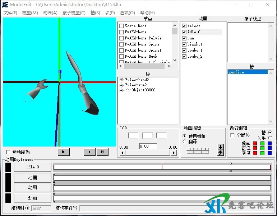This screenshot has height=216, width=277.
Task: Enable the 运动编码 checkbox
Action: click(8, 152)
